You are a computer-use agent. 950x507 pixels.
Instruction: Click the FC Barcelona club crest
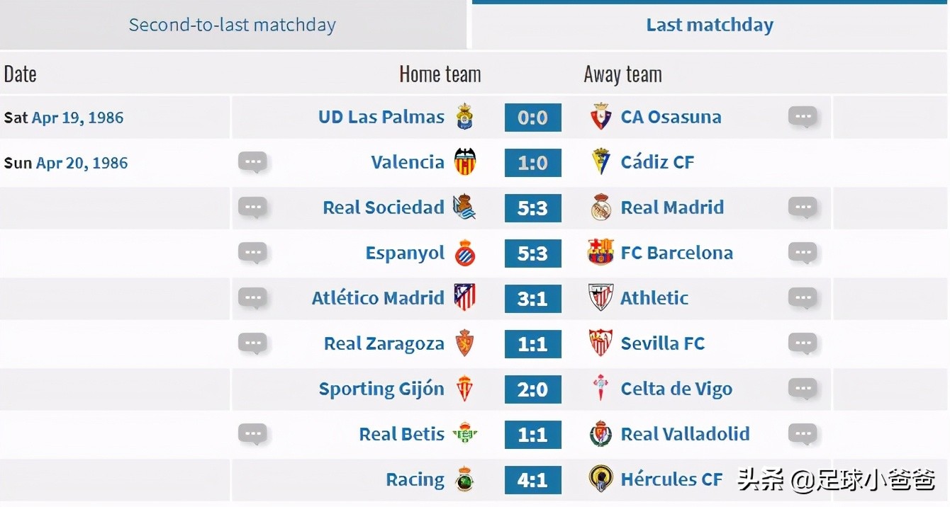coord(600,253)
